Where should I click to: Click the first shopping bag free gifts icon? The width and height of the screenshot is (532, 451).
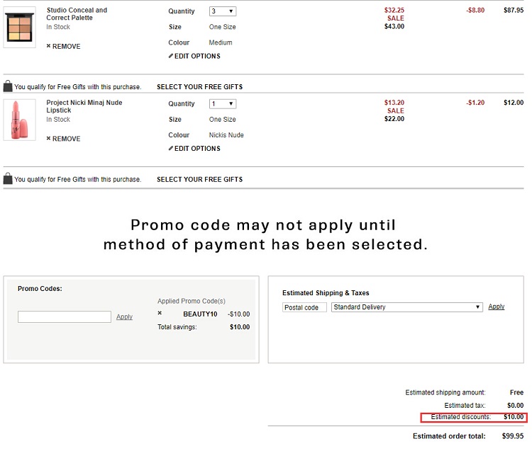8,86
